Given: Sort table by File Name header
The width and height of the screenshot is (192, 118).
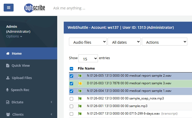Looking at the screenshot, I should [x=86, y=69].
